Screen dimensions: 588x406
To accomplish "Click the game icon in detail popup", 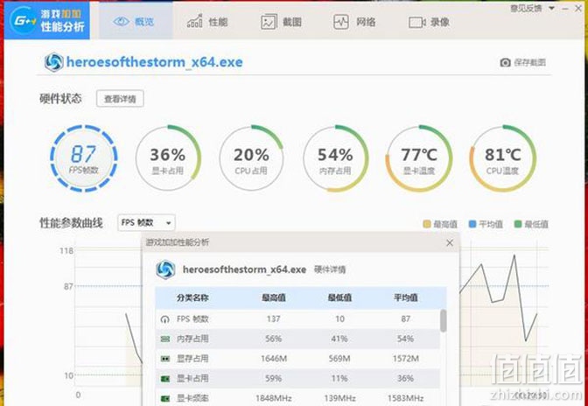I will [x=165, y=269].
